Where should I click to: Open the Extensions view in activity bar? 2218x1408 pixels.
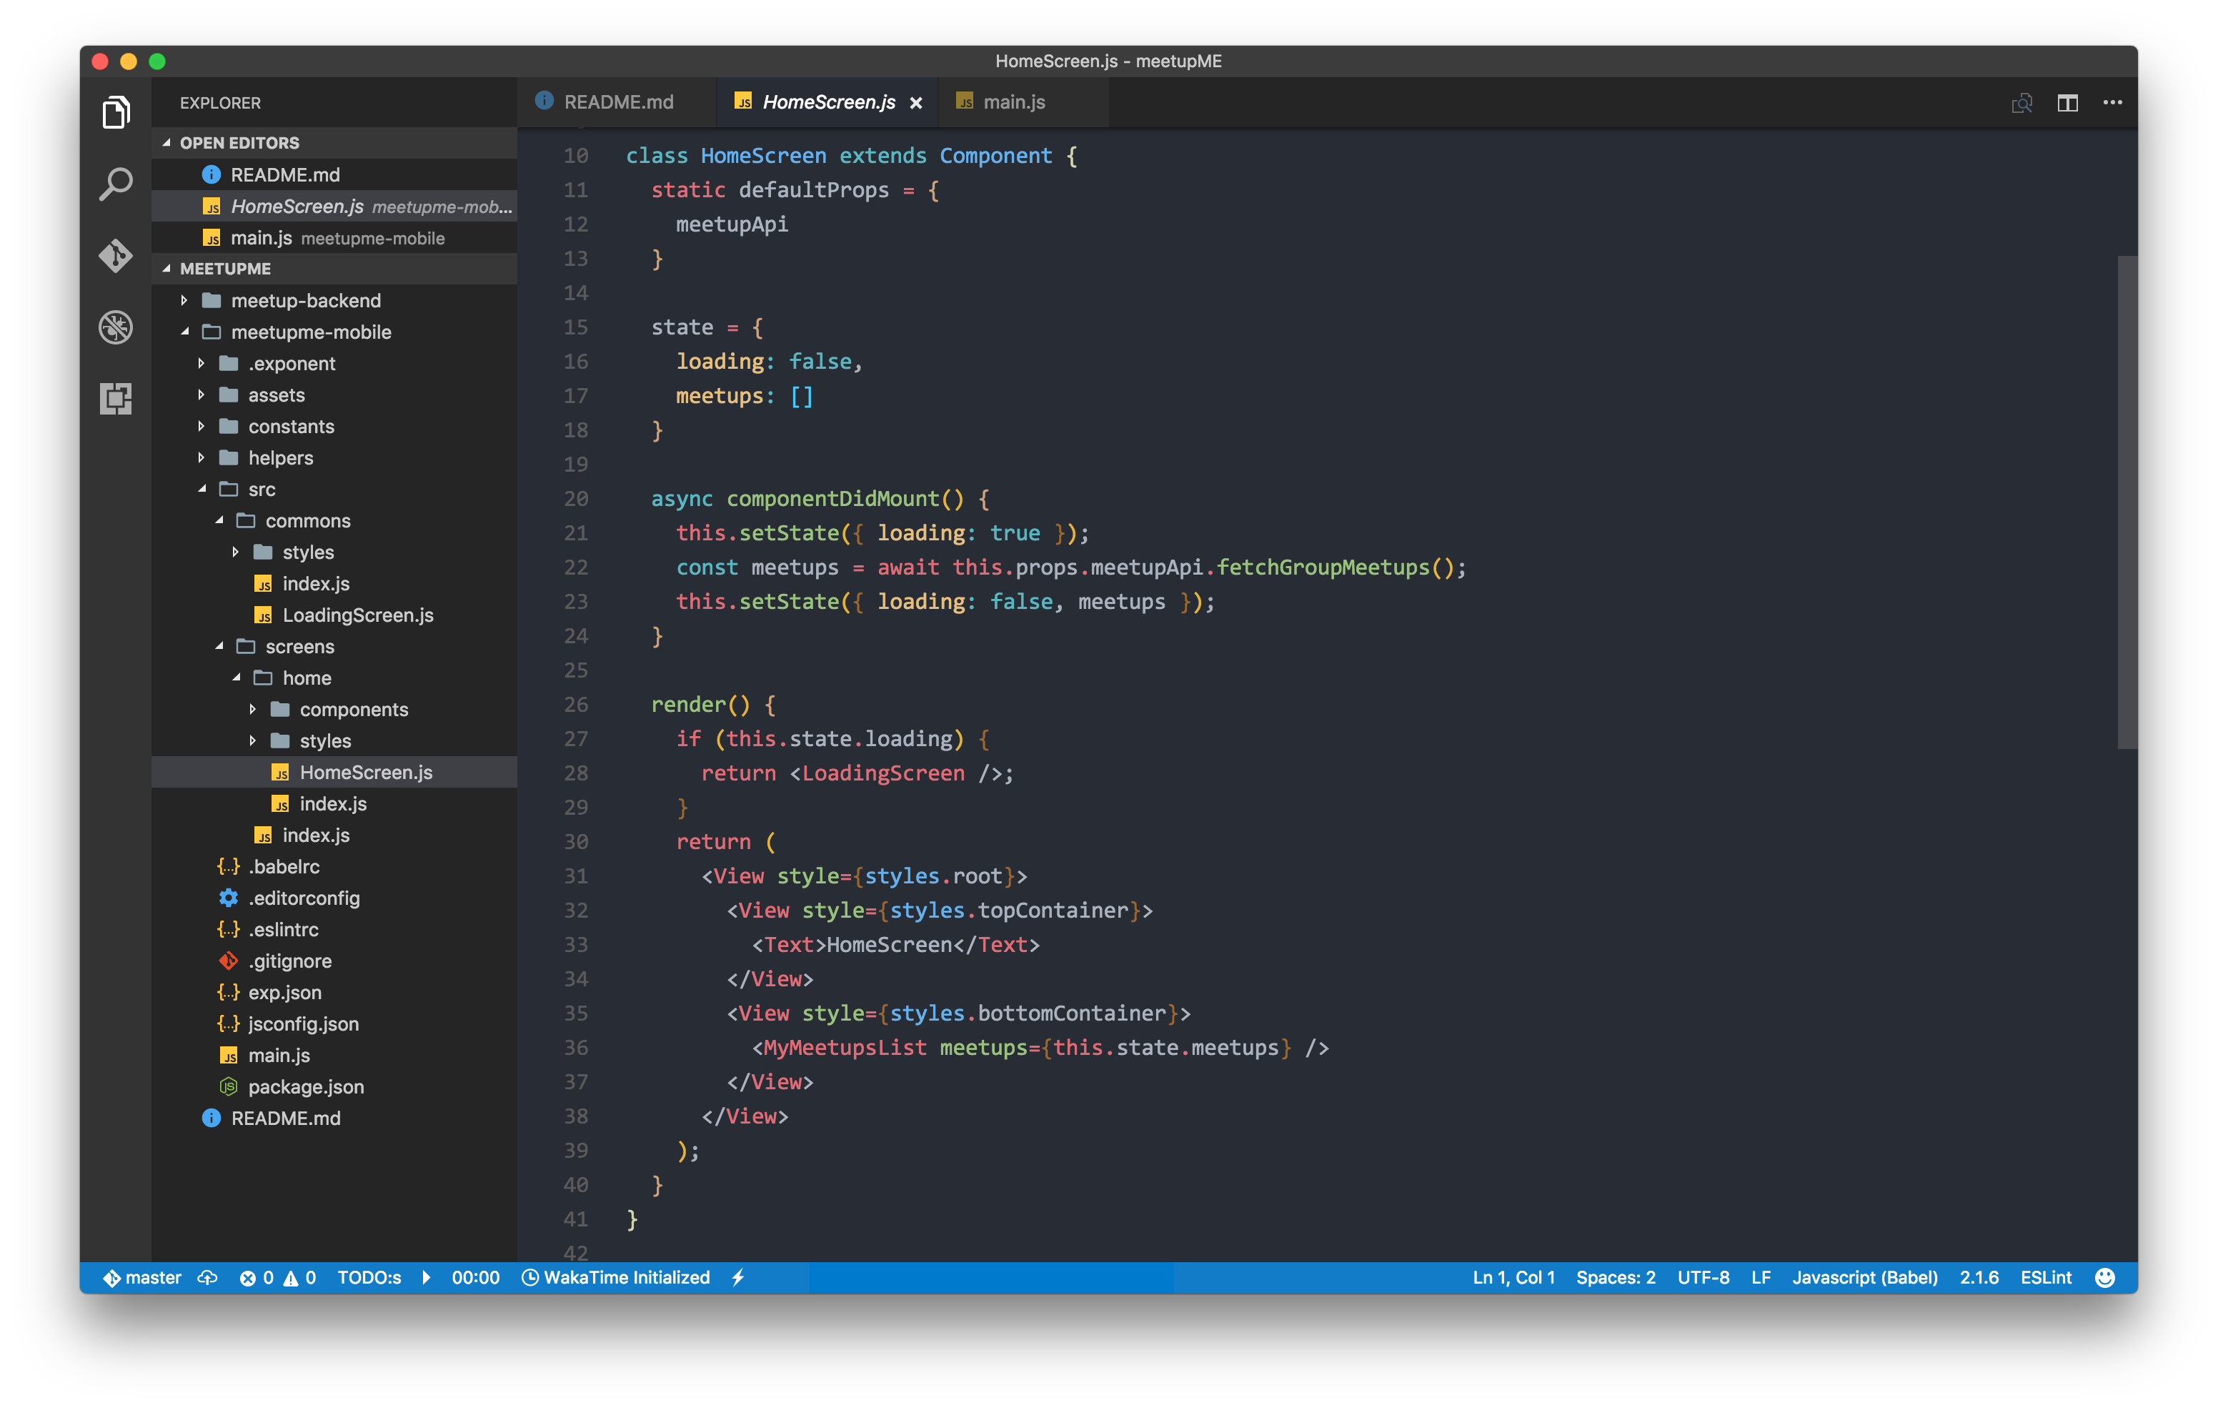coord(116,399)
